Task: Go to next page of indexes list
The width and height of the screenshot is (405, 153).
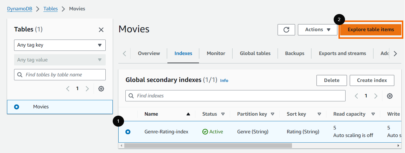Action: click(x=376, y=96)
